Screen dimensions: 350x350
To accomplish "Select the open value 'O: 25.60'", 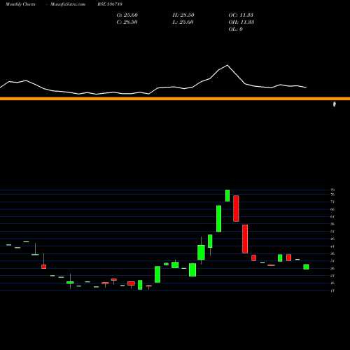I will click(x=127, y=15).
